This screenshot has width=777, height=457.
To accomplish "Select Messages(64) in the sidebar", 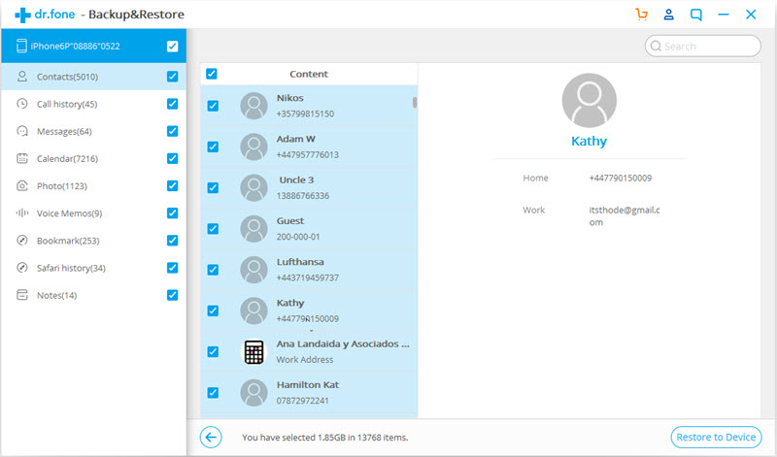I will pyautogui.click(x=64, y=132).
